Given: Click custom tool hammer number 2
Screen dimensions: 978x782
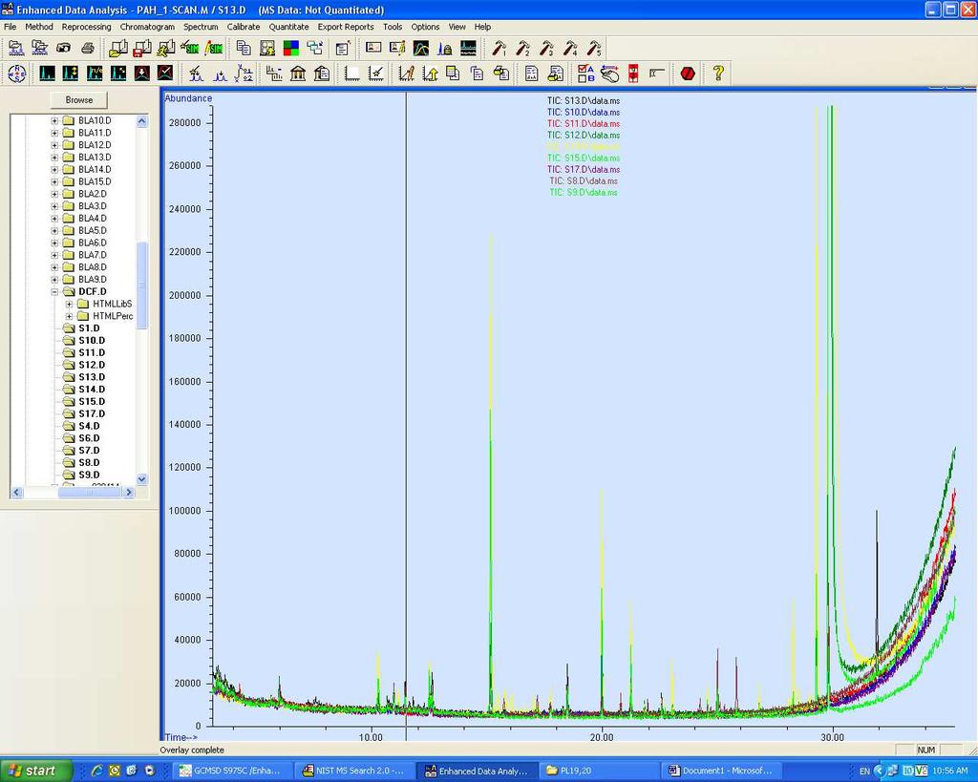Looking at the screenshot, I should tap(523, 48).
